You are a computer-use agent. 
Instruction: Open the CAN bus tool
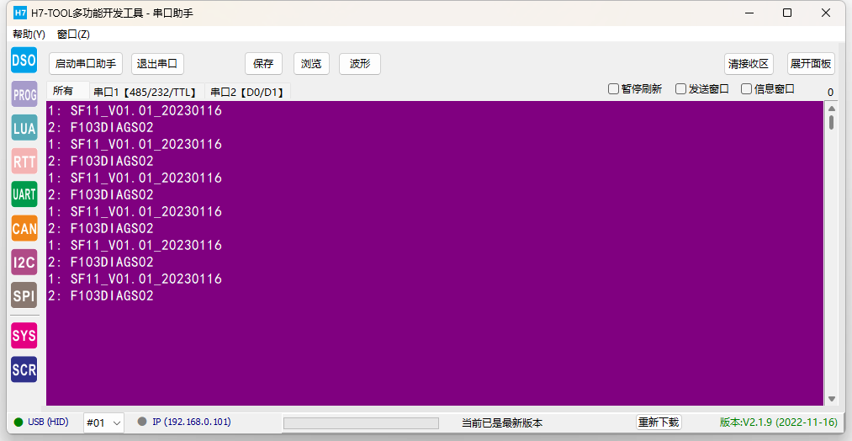[x=24, y=228]
